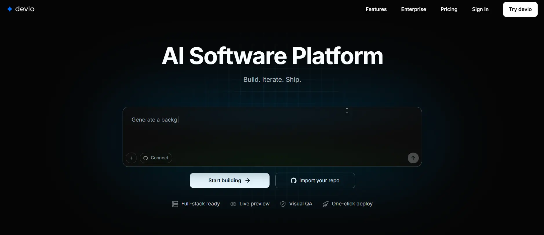Image resolution: width=544 pixels, height=235 pixels.
Task: Click the Import your repo button
Action: (x=315, y=180)
